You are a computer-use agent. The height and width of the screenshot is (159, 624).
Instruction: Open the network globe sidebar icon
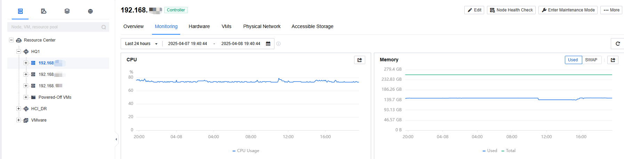[90, 11]
